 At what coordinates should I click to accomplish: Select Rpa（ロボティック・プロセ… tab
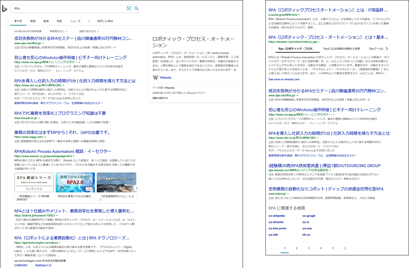(x=297, y=49)
